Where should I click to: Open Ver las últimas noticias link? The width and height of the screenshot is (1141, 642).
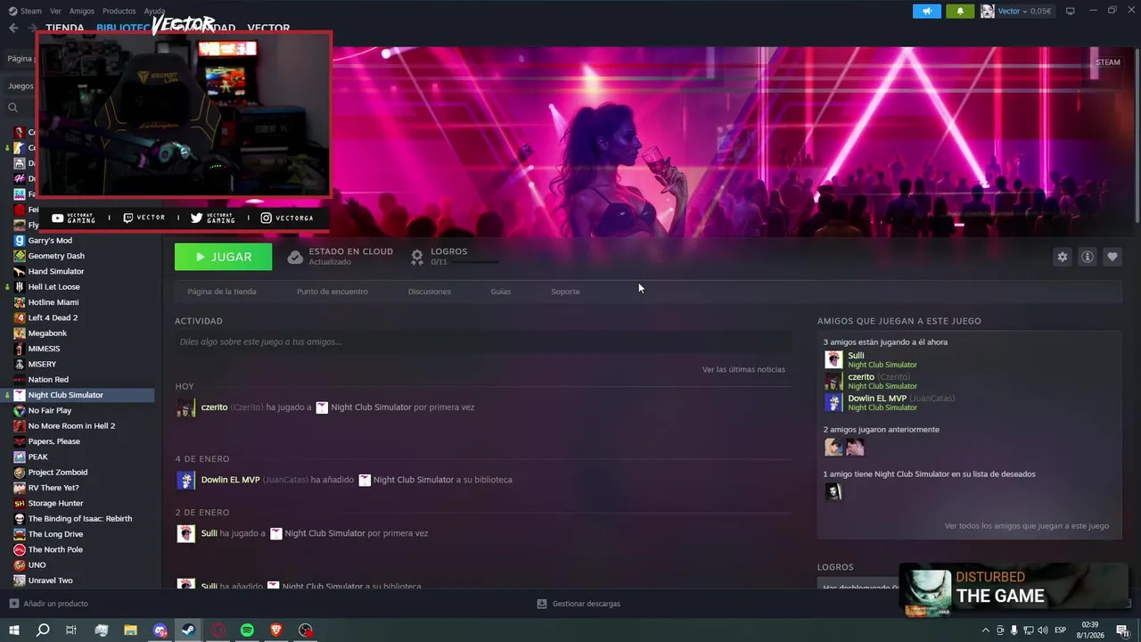743,369
